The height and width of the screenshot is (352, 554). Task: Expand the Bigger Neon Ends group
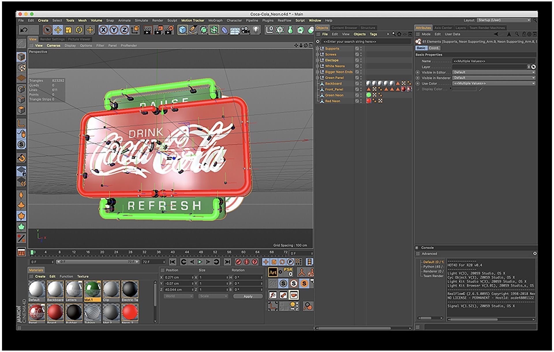coord(317,72)
